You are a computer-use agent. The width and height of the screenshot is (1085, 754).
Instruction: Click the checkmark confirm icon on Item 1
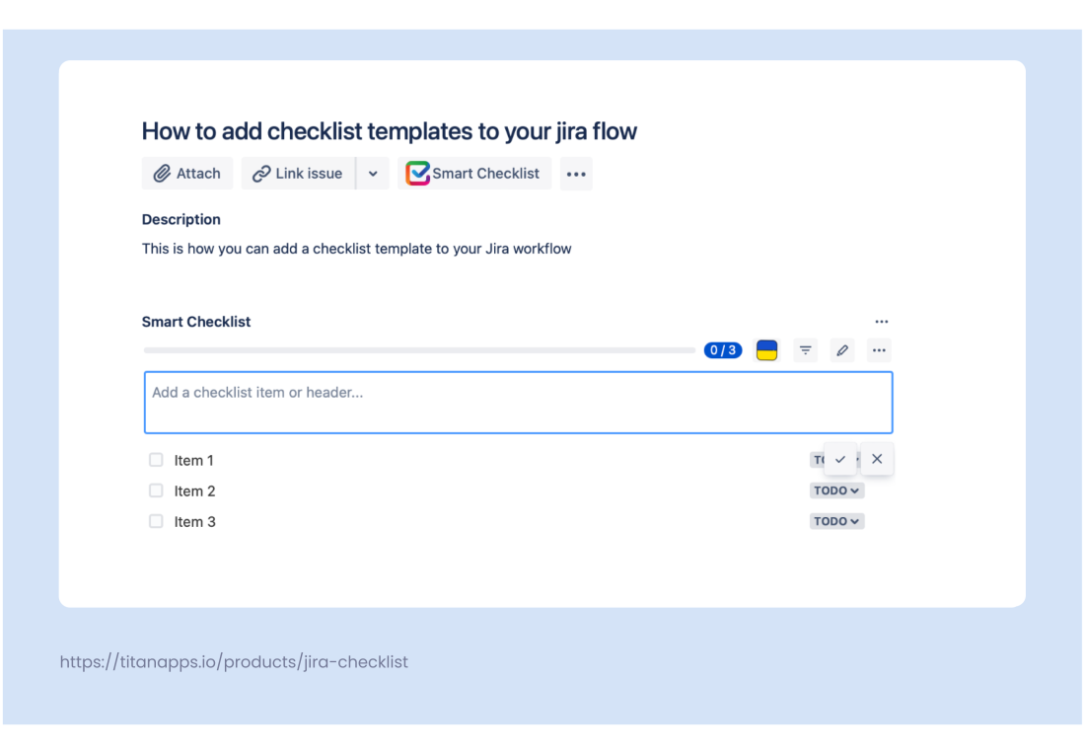point(840,458)
